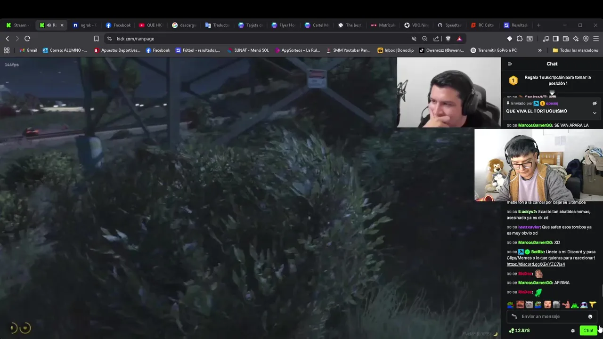Screen dimensions: 603x339
Task: Open Brave VPN shield icon in toolbar
Action: [x=586, y=39]
